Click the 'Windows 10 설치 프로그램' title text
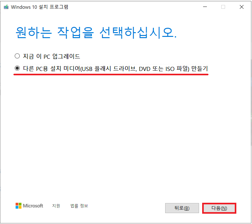The image size is (252, 224). (x=39, y=7)
